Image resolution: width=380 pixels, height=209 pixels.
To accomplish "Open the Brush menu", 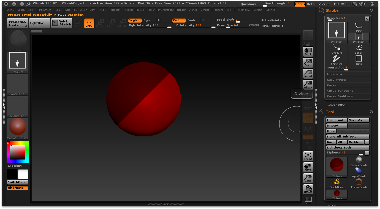I will 21,10.
